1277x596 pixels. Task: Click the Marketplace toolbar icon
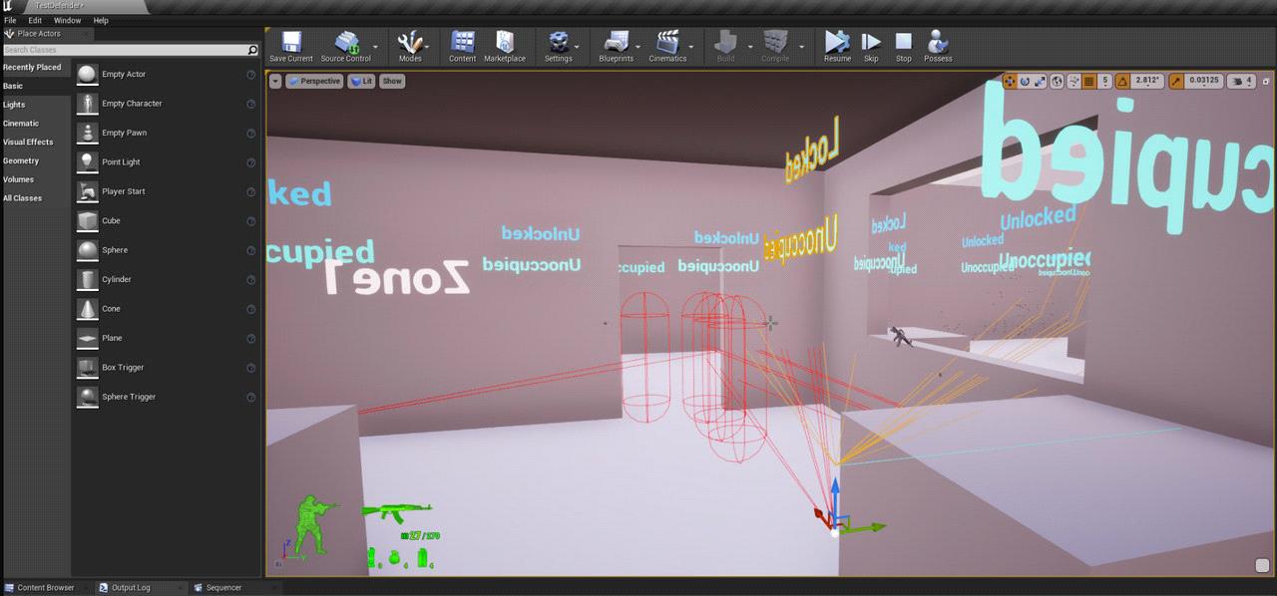click(x=505, y=44)
